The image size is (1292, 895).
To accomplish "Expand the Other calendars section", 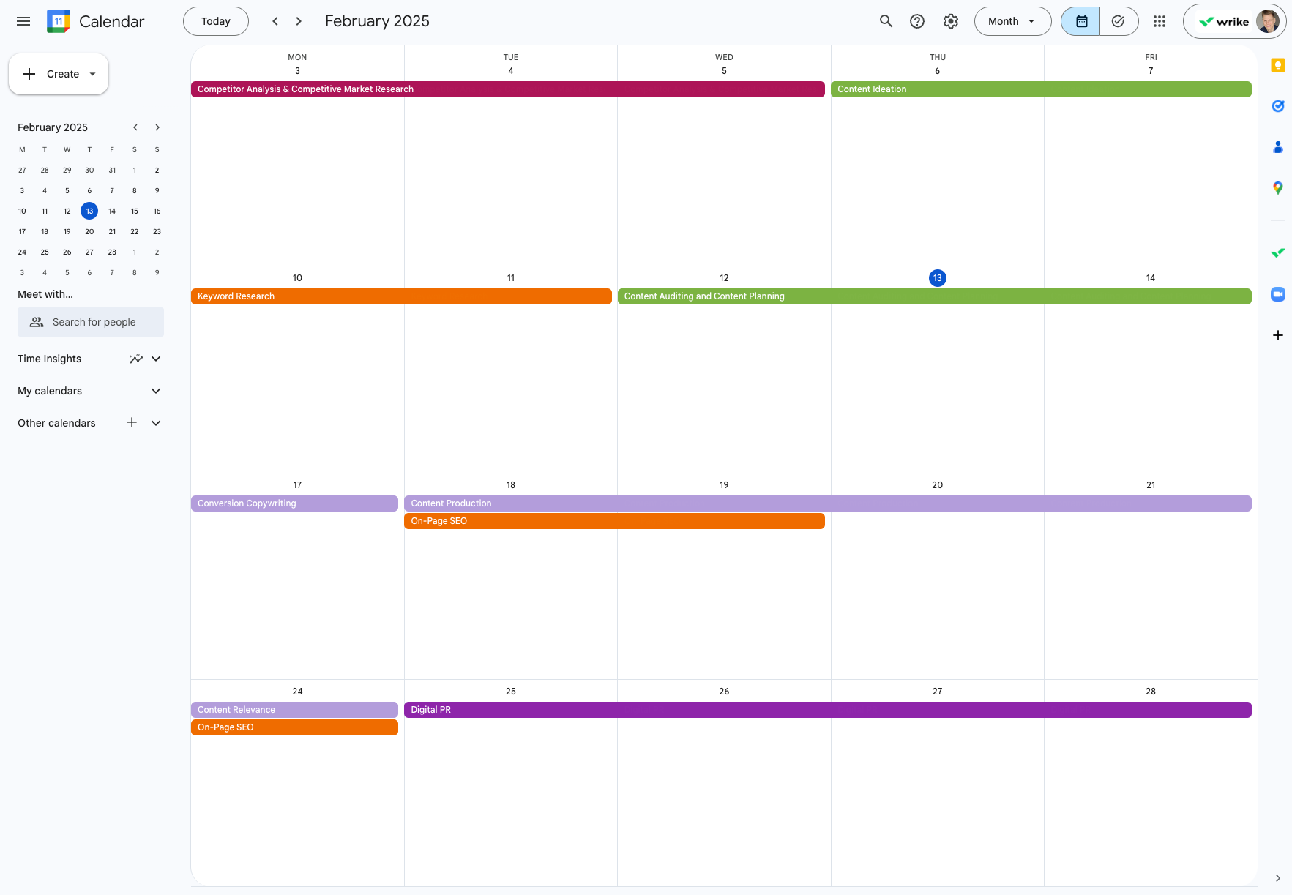I will [156, 423].
